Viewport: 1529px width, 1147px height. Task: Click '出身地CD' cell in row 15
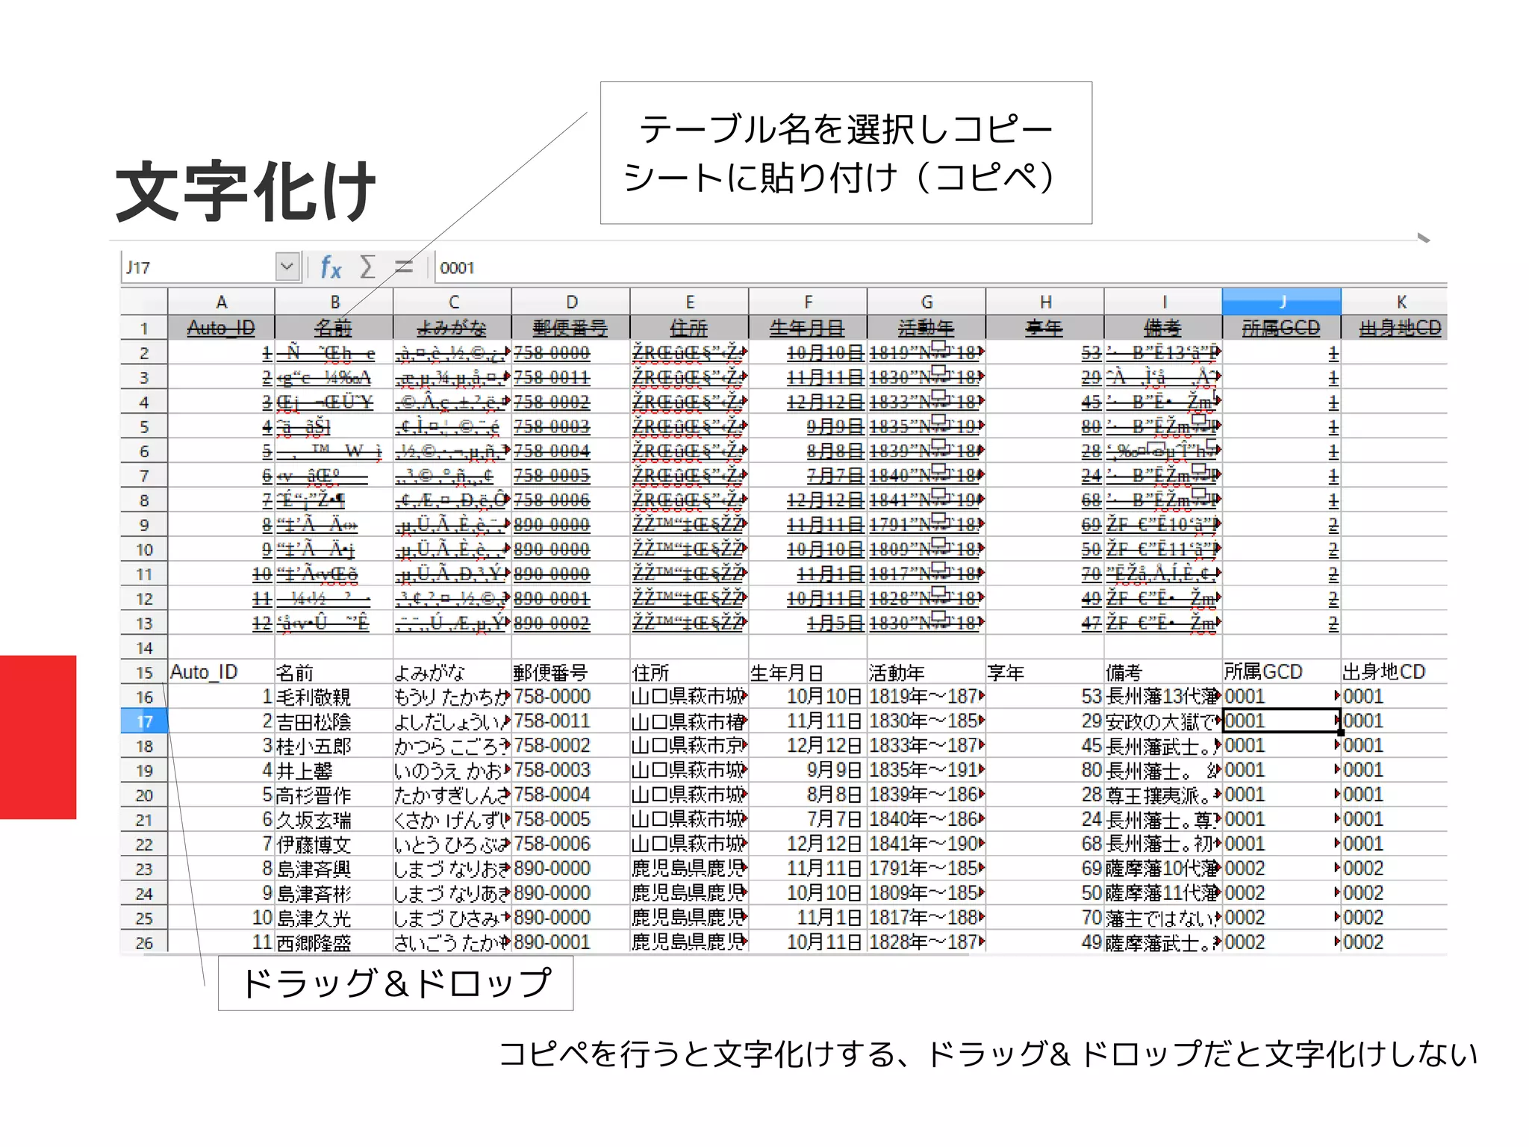pos(1395,672)
